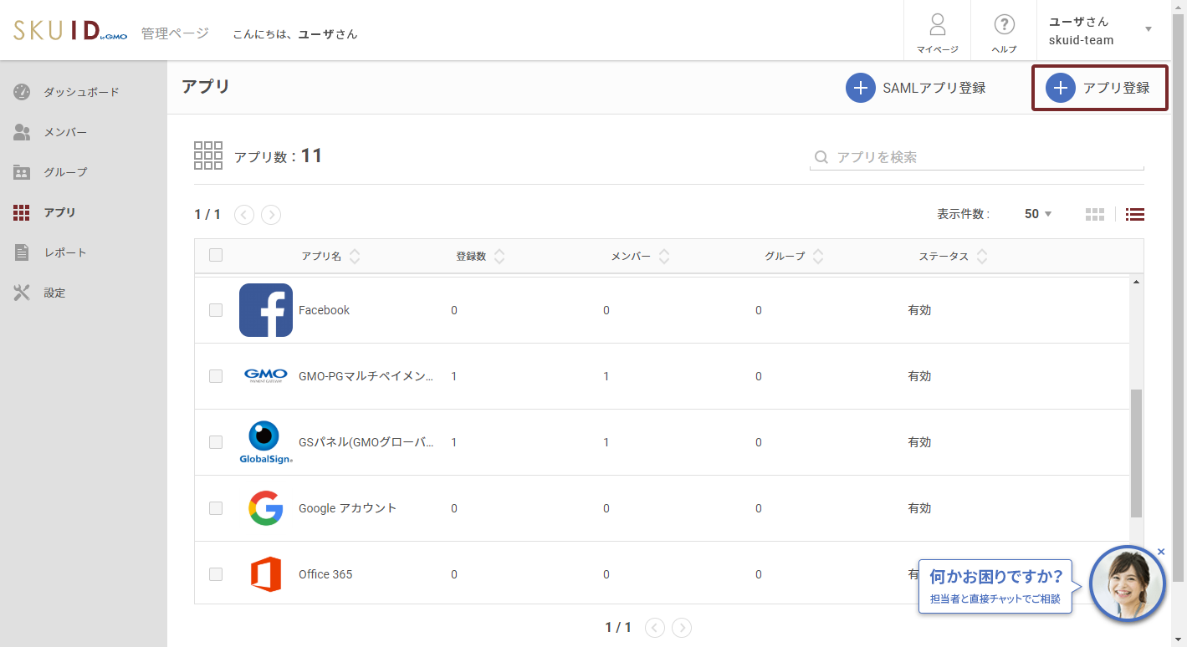Tick the Facebook row checkbox
The image size is (1187, 647).
pos(216,310)
